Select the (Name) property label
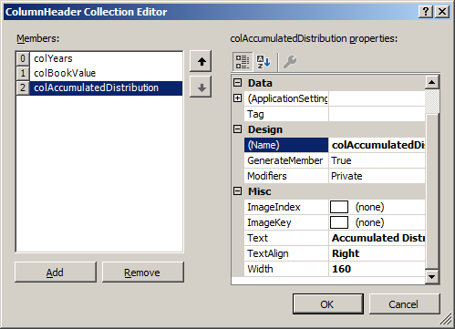 286,145
